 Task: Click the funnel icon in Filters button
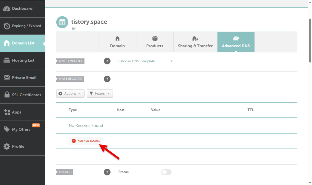point(91,94)
